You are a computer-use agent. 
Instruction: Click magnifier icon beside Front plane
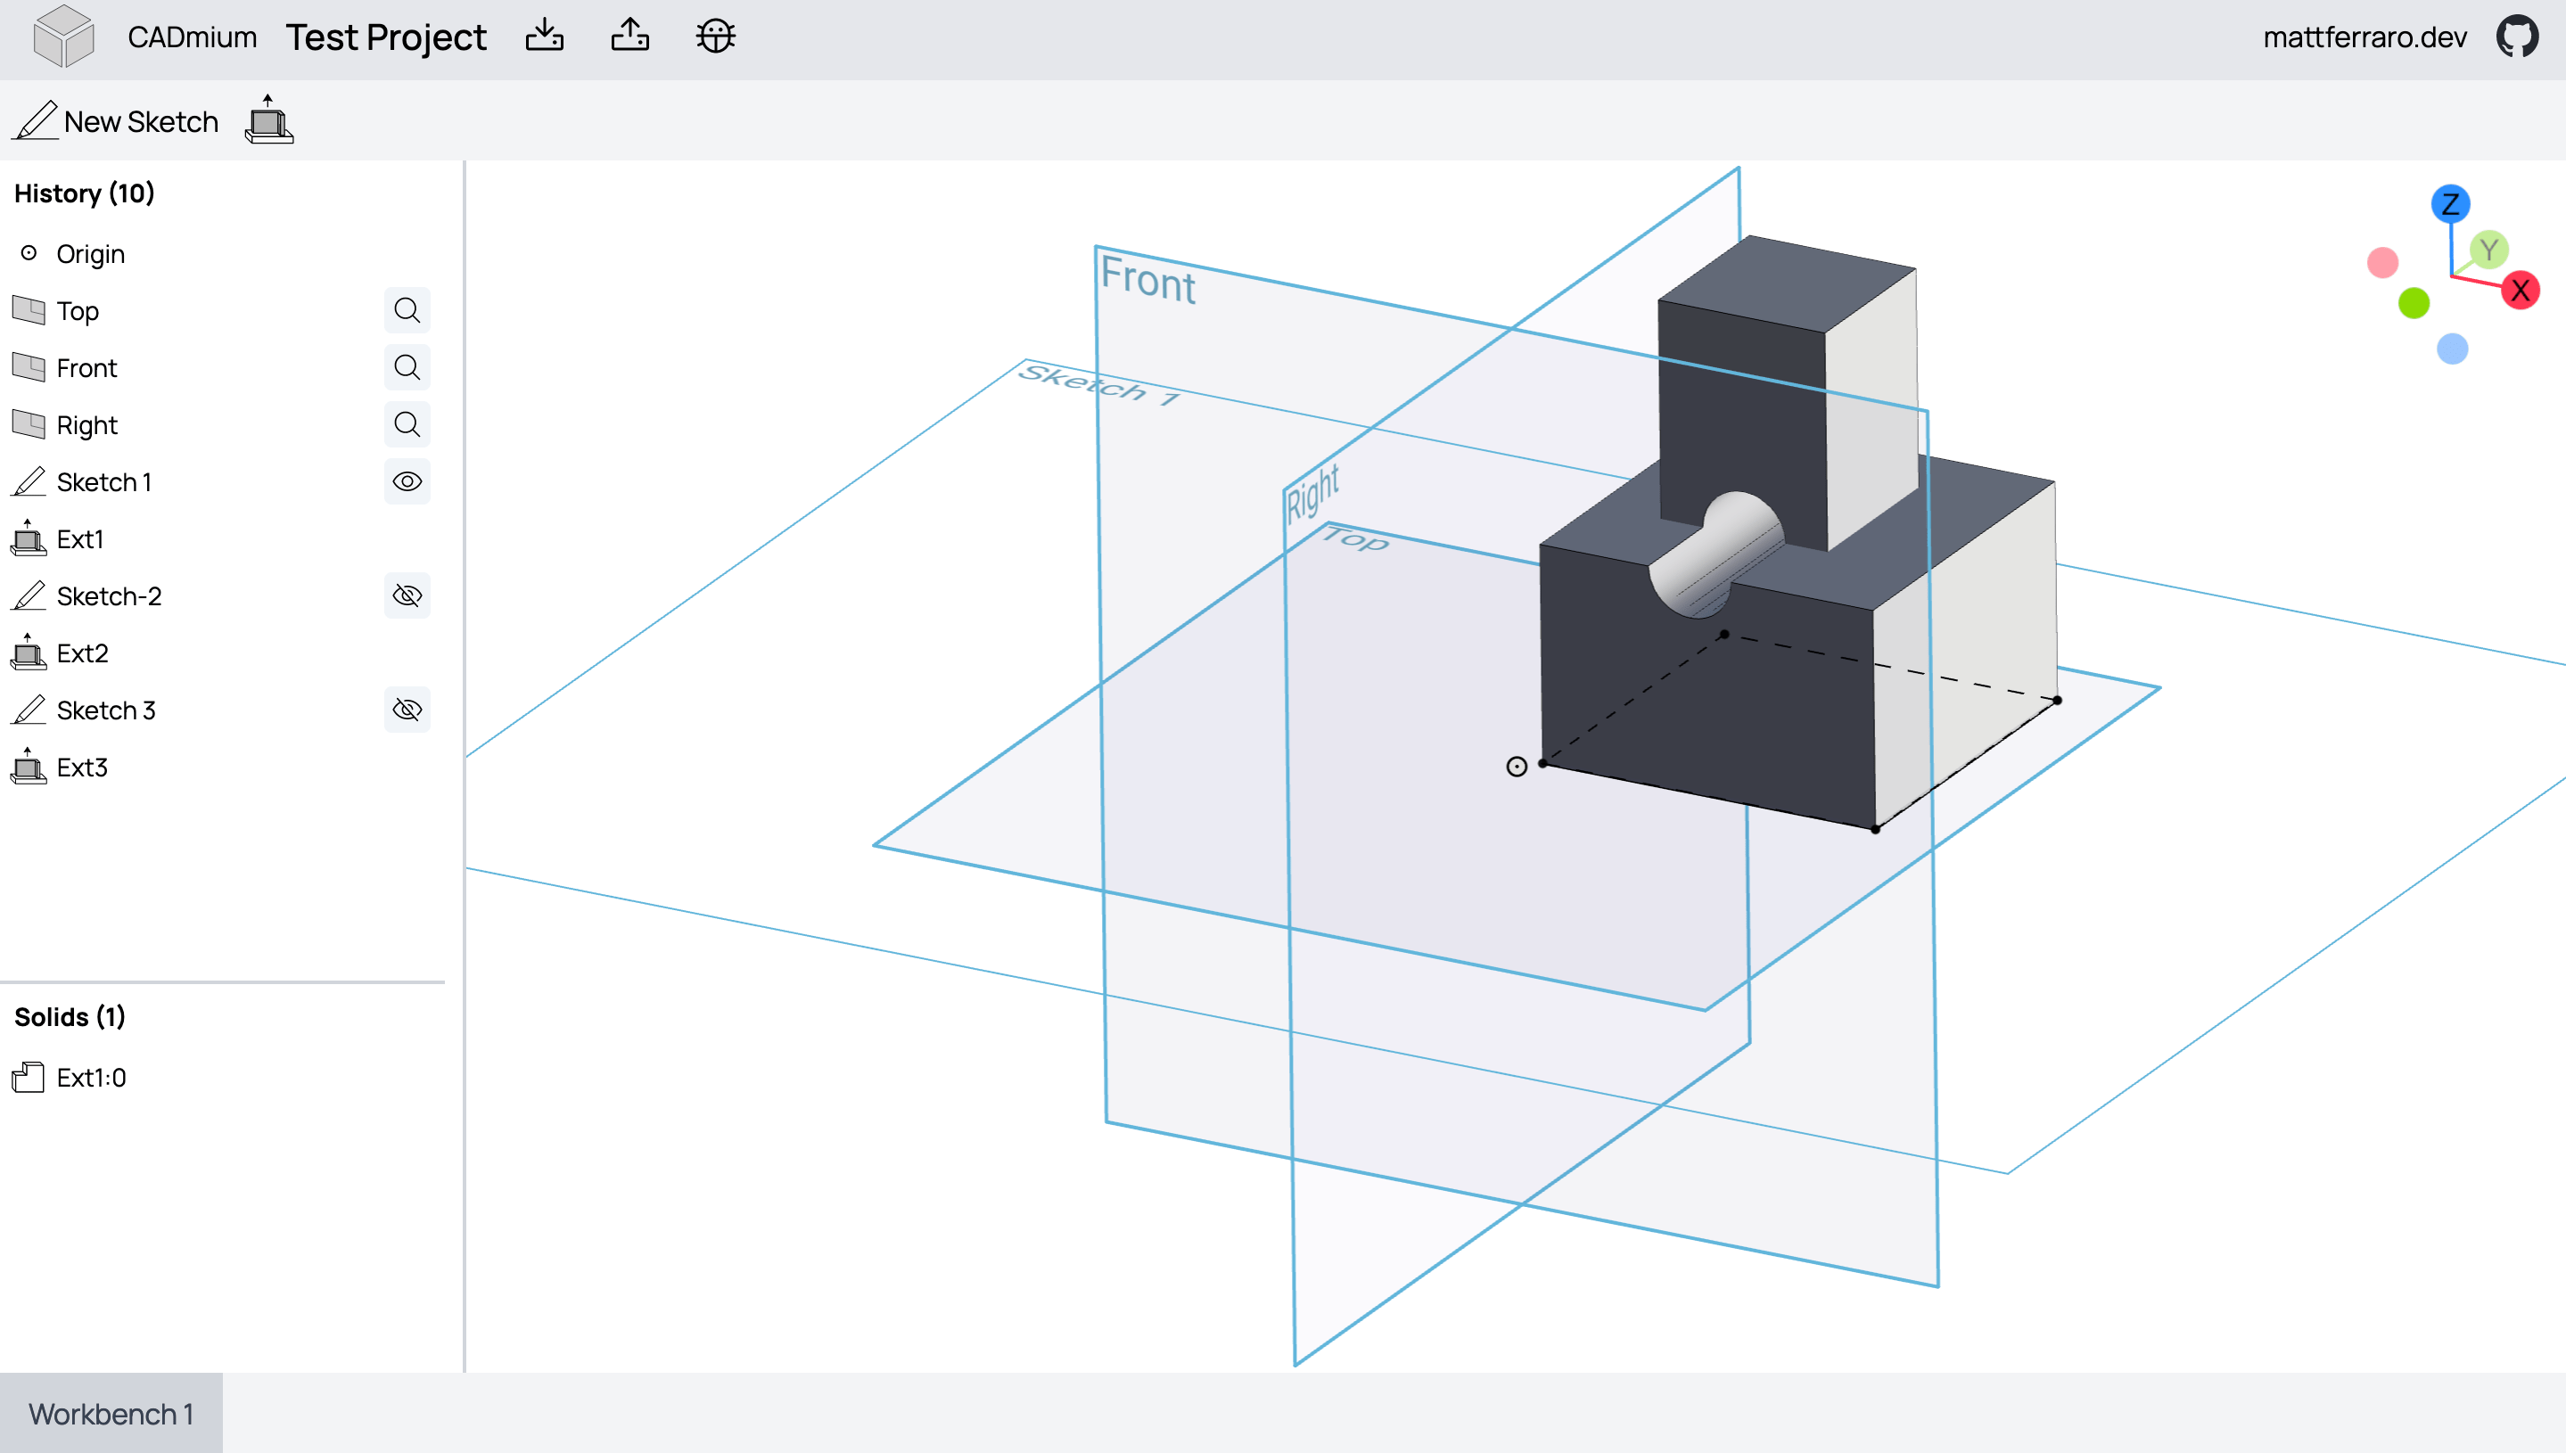[x=407, y=367]
